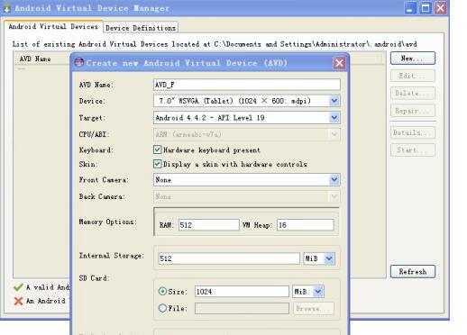Image resolution: width=467 pixels, height=335 pixels.
Task: Click the AVD Manager title bar icon
Action: point(6,8)
